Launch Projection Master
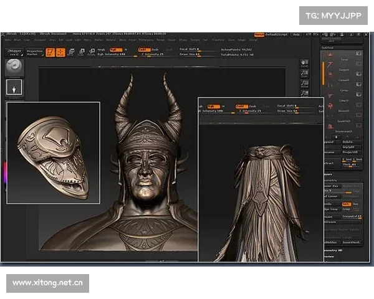The height and width of the screenshot is (299, 374). pos(34,52)
